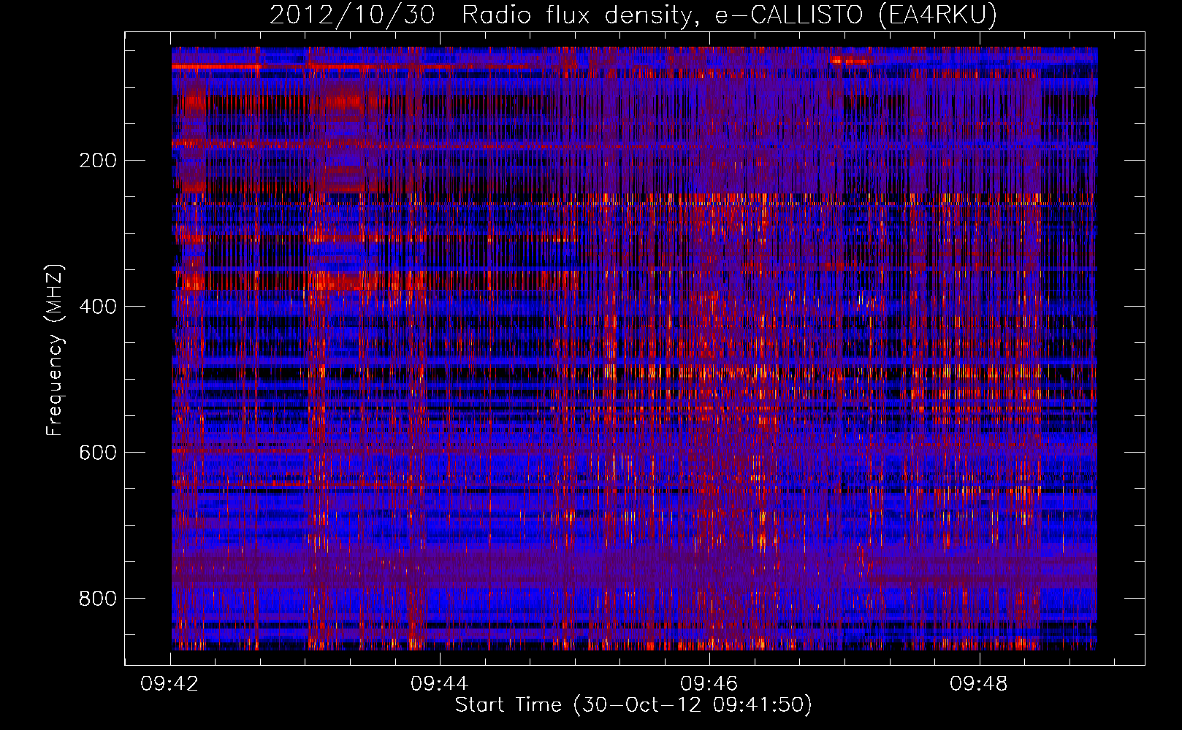
Task: Click the 09:42 time tick label
Action: [x=170, y=684]
